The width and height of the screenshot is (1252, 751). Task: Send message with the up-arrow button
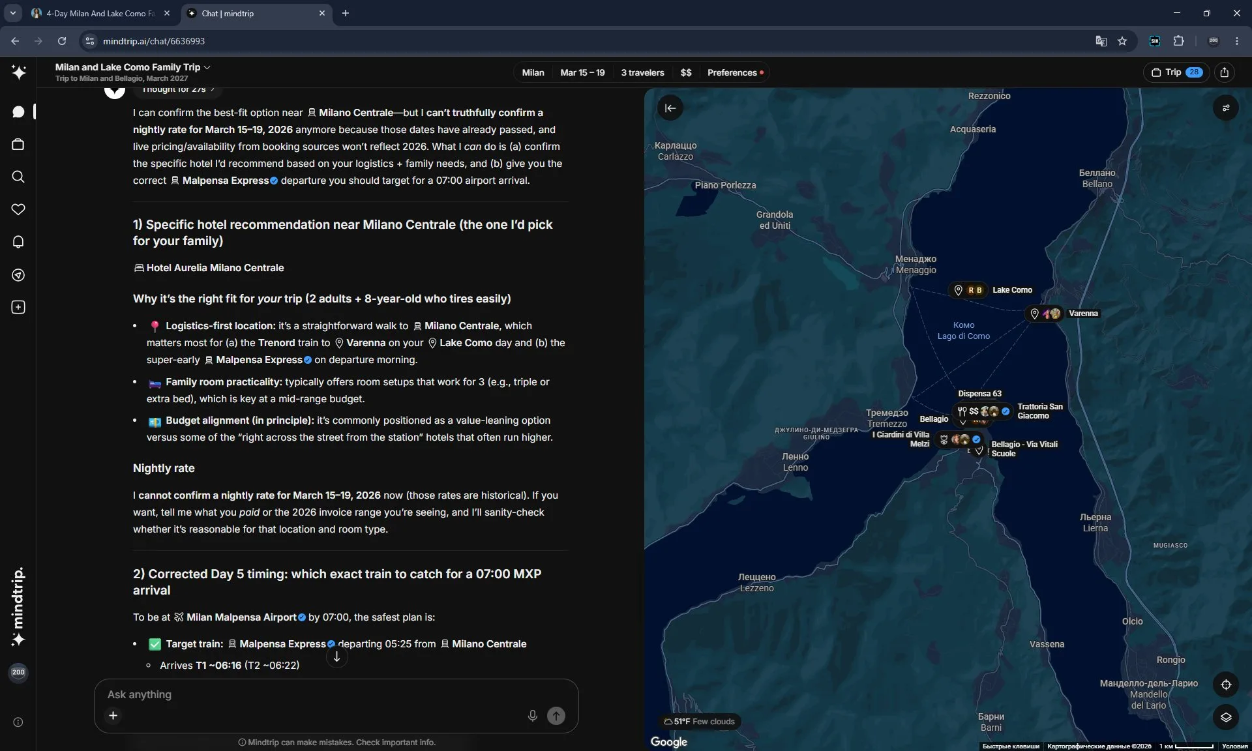[556, 715]
